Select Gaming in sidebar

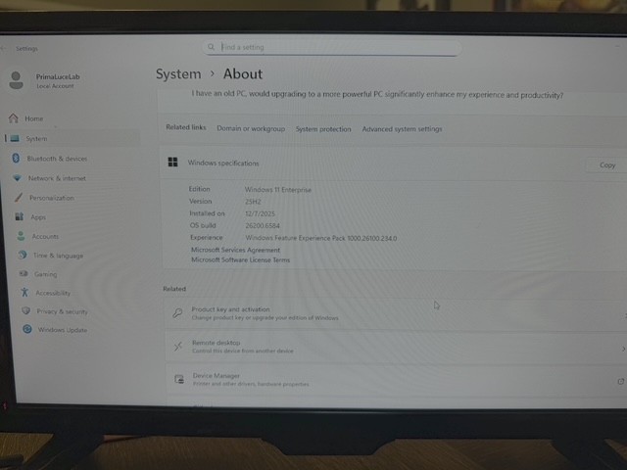45,274
